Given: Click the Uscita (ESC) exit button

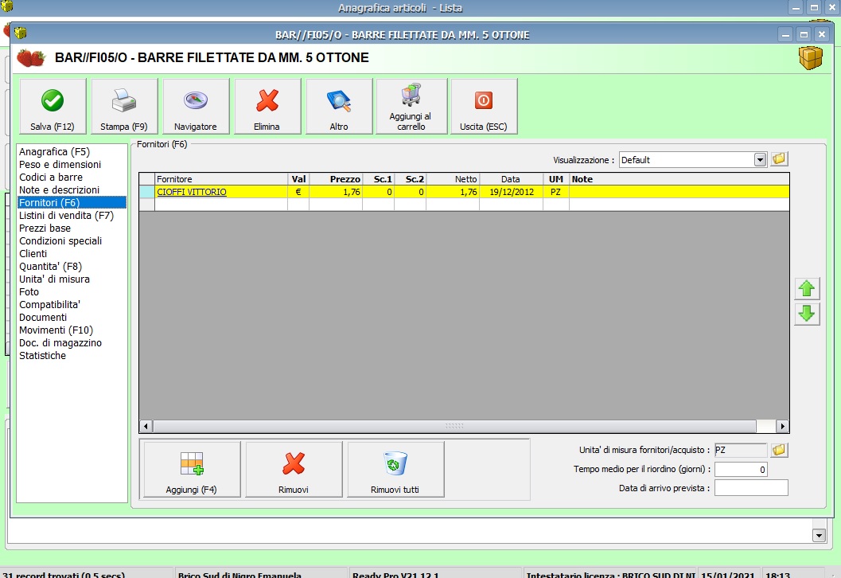Looking at the screenshot, I should coord(484,106).
